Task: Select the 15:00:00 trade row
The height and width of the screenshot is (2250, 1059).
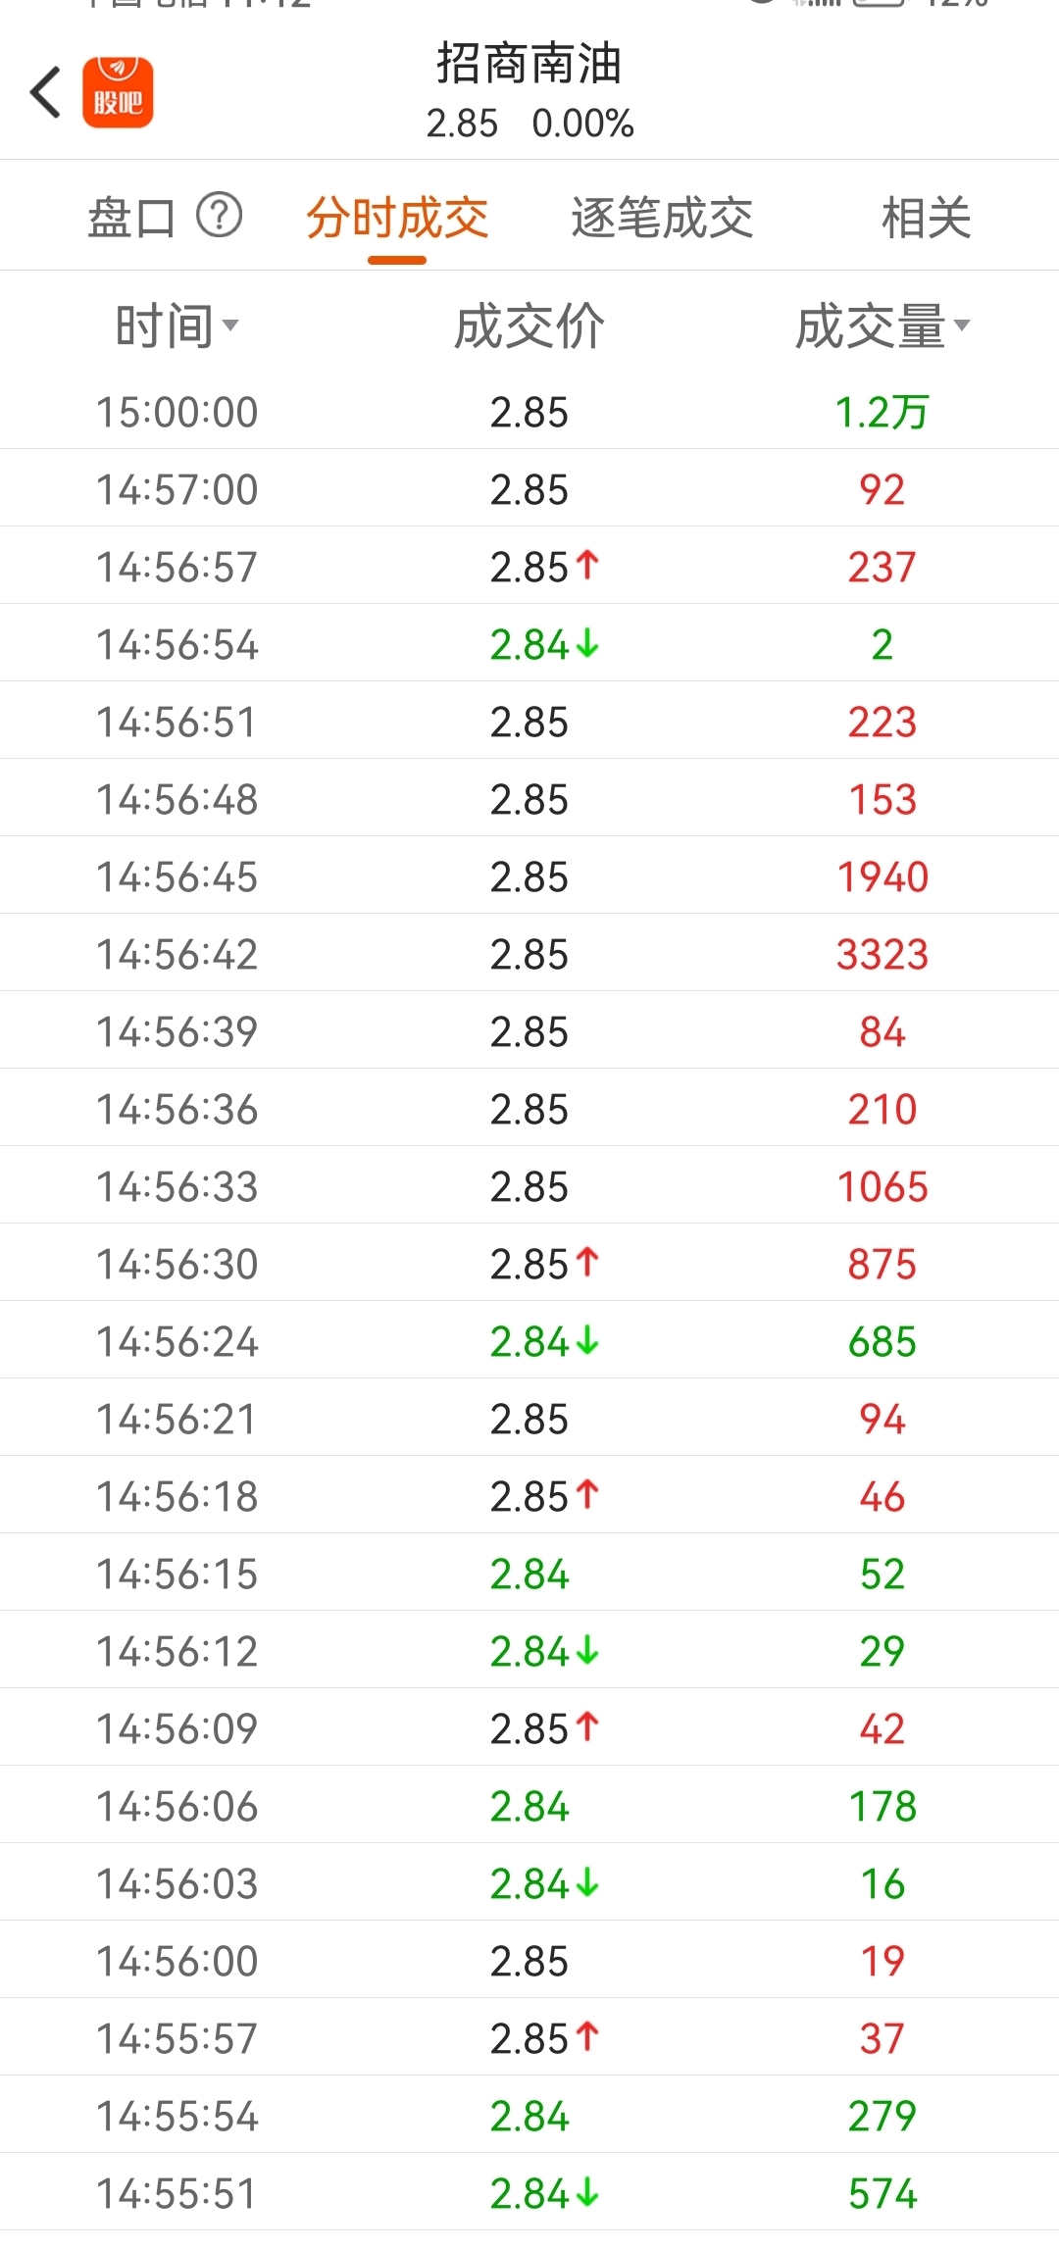Action: [529, 412]
